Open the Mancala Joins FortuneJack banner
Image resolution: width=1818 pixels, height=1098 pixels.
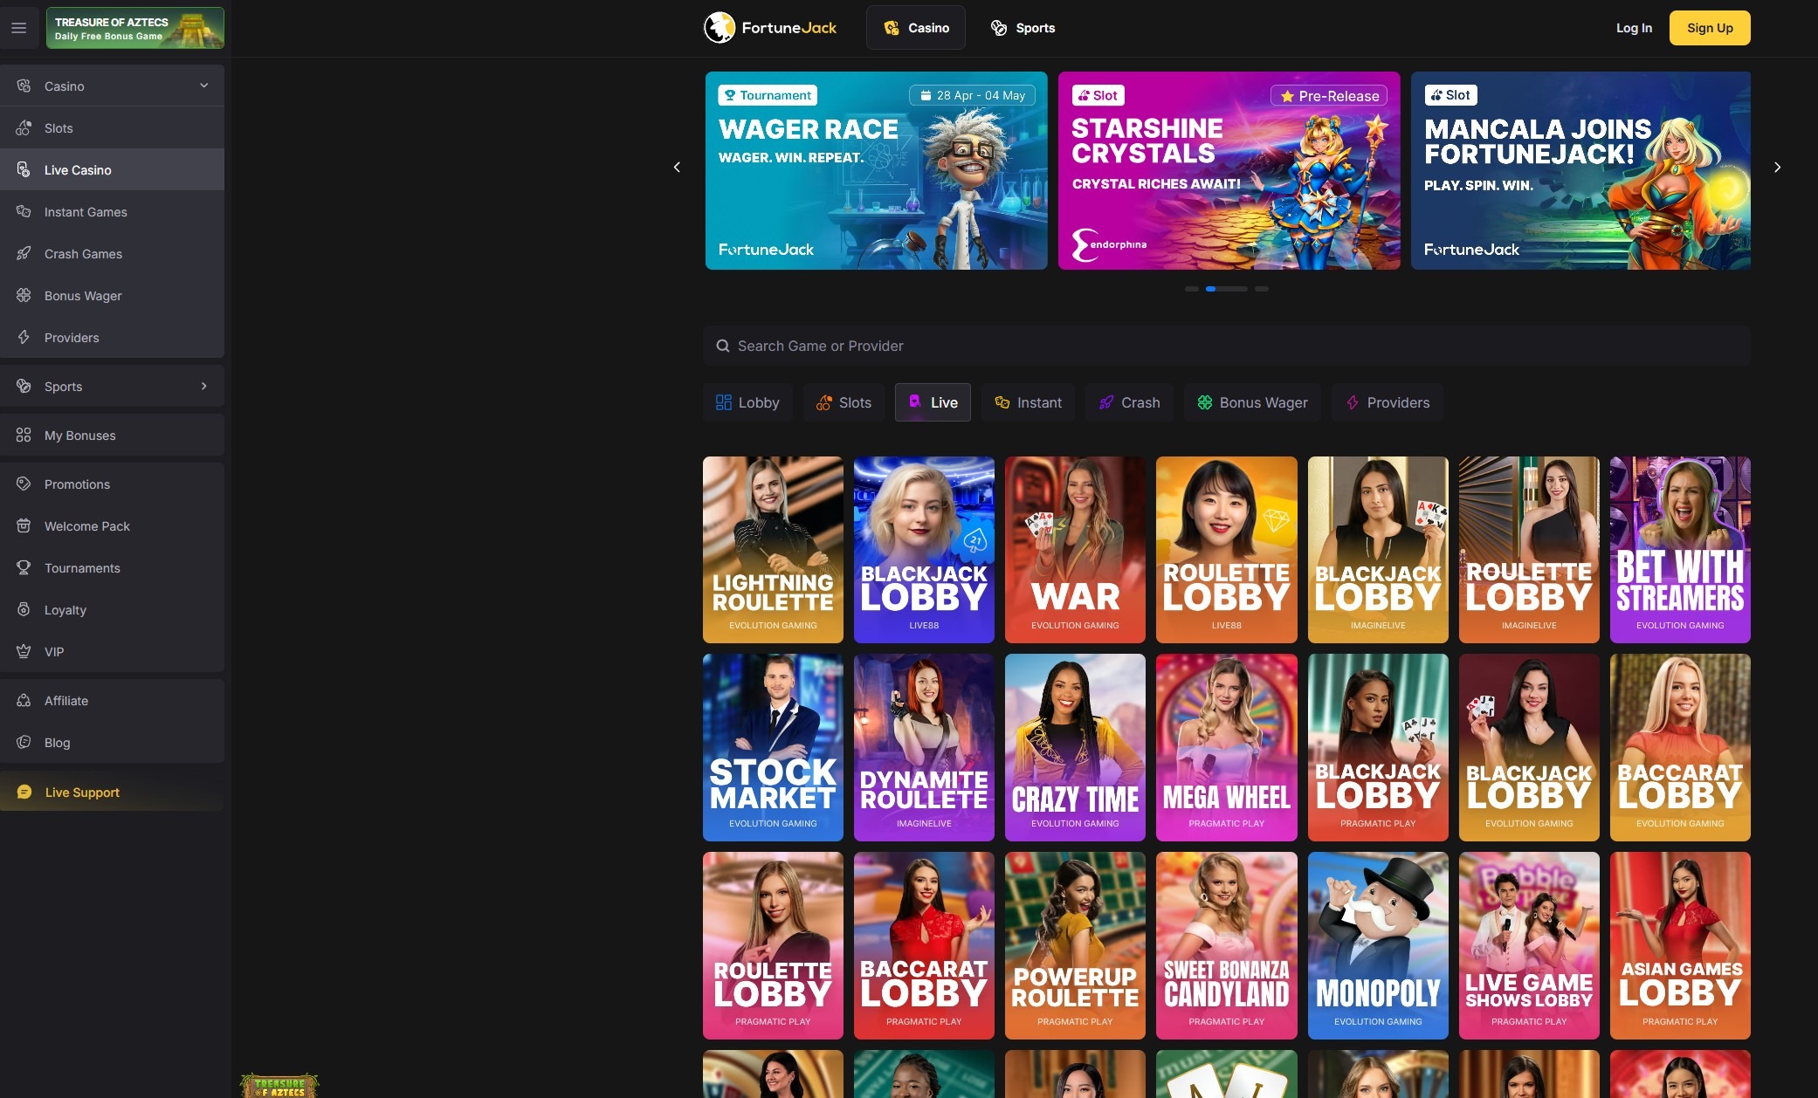pyautogui.click(x=1580, y=171)
